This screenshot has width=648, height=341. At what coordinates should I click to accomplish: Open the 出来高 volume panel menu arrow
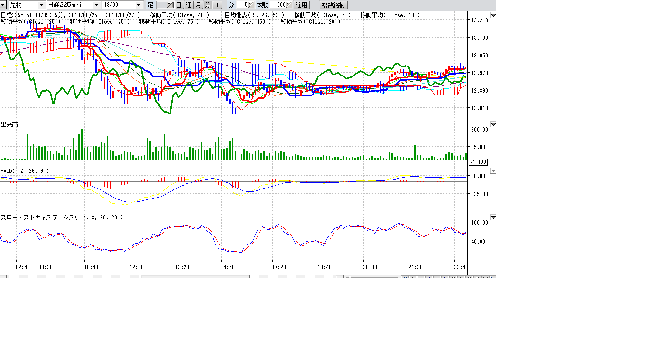coord(493,124)
